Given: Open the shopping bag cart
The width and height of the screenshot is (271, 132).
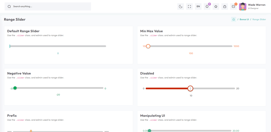Looking at the screenshot, I should coord(225,7).
